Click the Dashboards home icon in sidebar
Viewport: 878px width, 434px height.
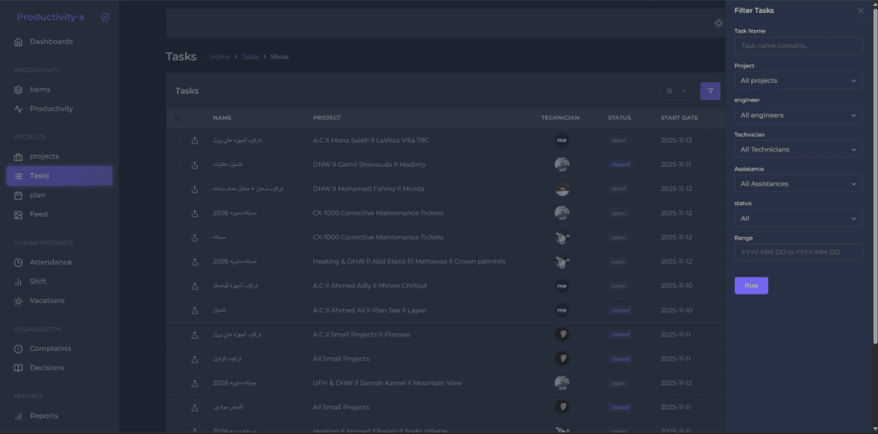[x=19, y=42]
